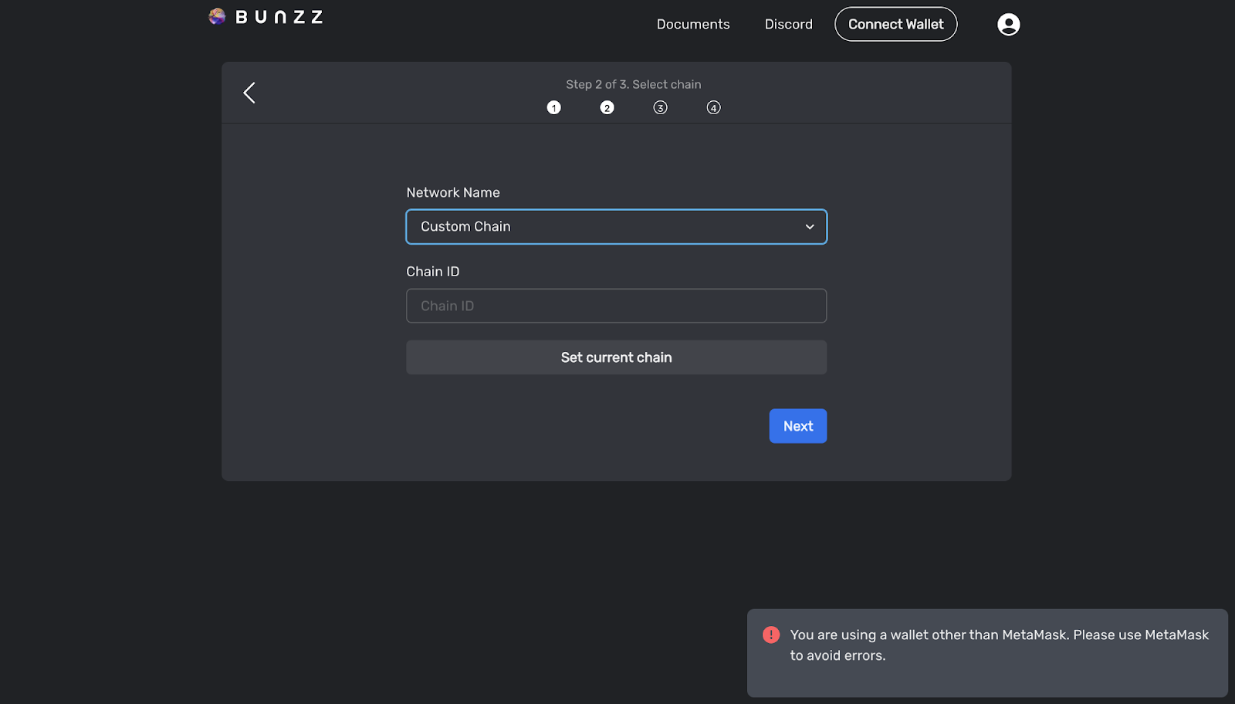Click the Connect Wallet button
1235x704 pixels.
coord(895,24)
